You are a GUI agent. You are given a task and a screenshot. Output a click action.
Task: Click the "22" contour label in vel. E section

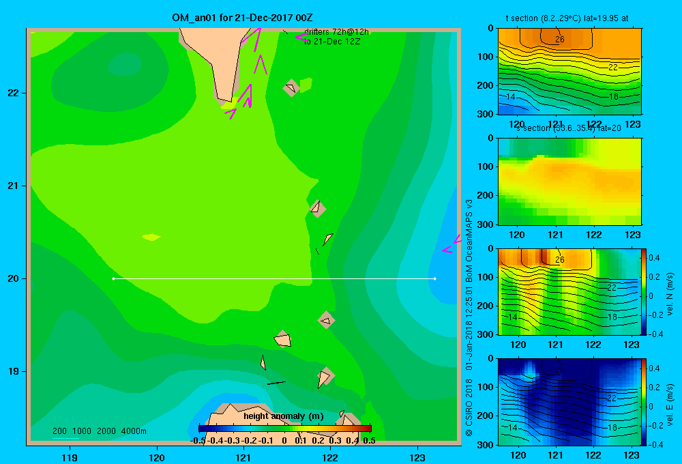point(612,398)
